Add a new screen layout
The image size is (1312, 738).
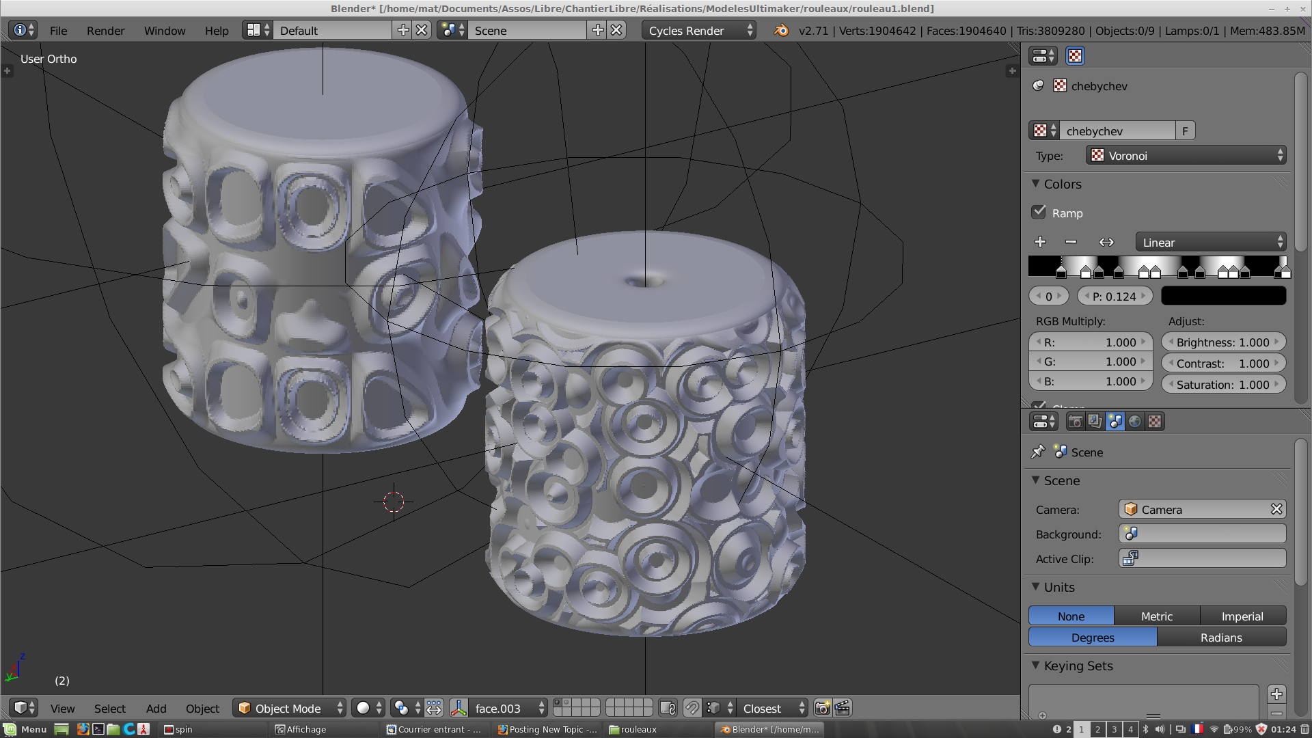tap(403, 30)
